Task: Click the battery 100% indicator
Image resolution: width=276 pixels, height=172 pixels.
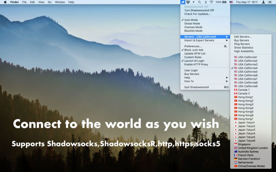Action: click(x=221, y=2)
